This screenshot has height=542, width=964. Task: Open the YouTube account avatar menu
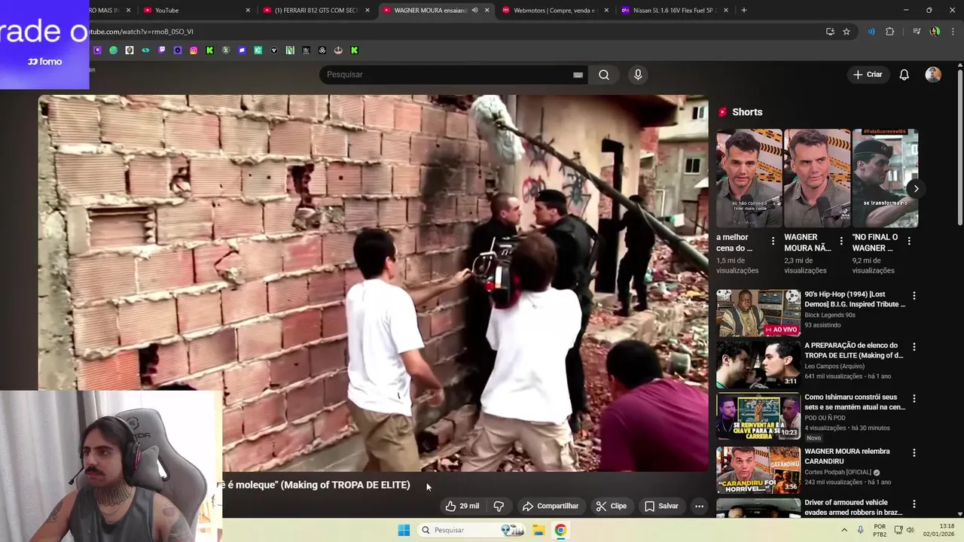point(933,75)
